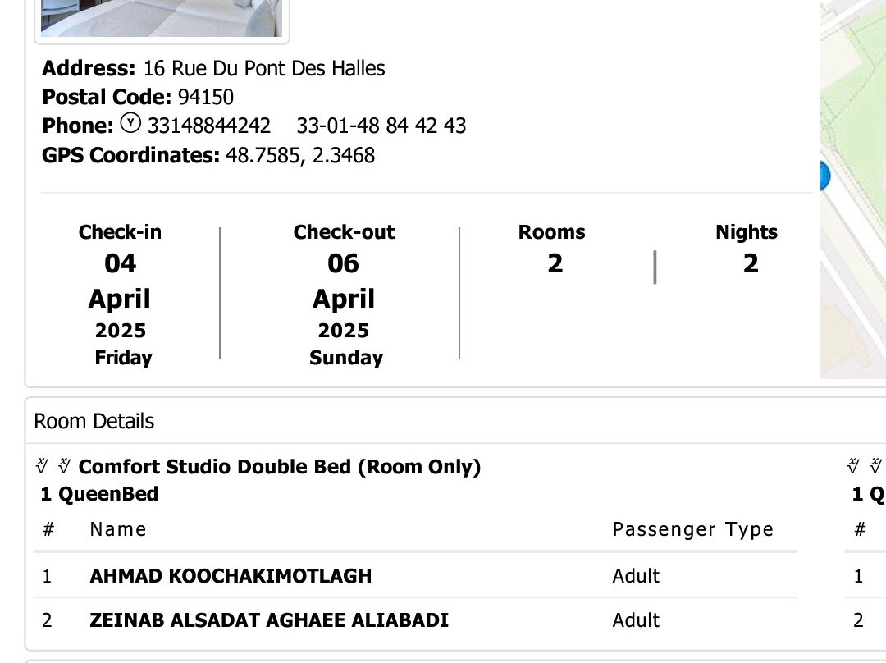This screenshot has height=663, width=886.
Task: Click the formatted phone number 33-01-48 84 42 43
Action: (381, 126)
